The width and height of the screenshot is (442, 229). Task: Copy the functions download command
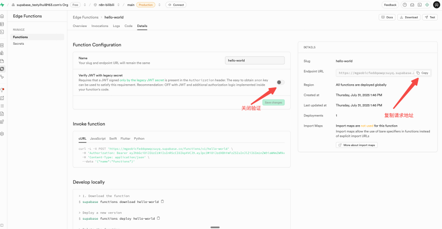(162, 202)
